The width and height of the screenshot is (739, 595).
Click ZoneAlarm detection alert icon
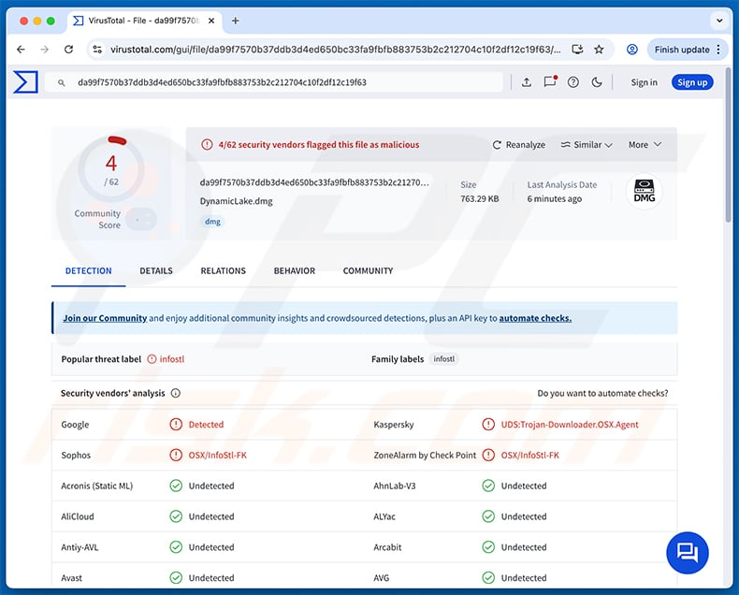tap(488, 455)
